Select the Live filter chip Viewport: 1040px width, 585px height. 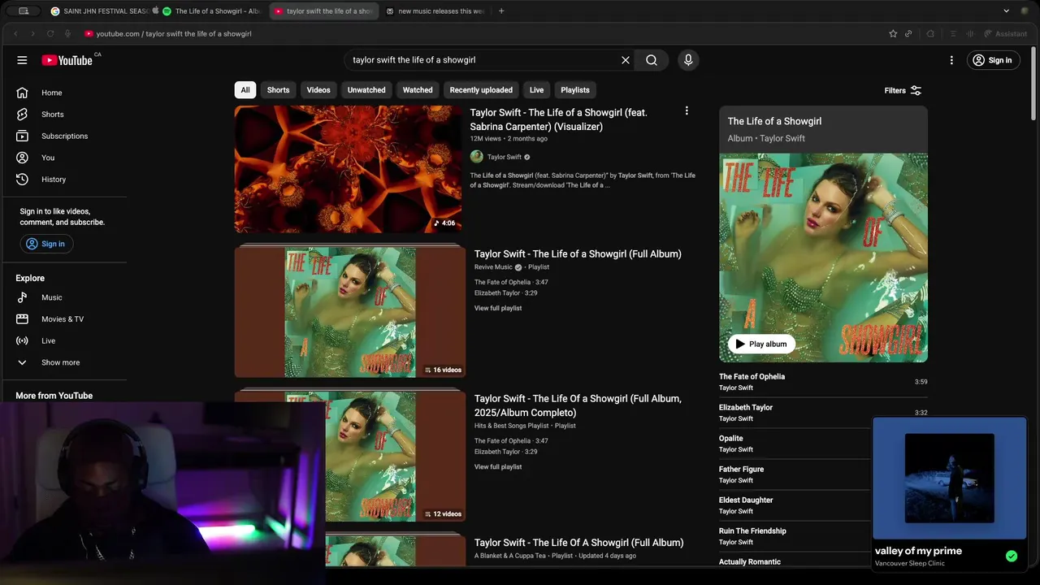(537, 90)
